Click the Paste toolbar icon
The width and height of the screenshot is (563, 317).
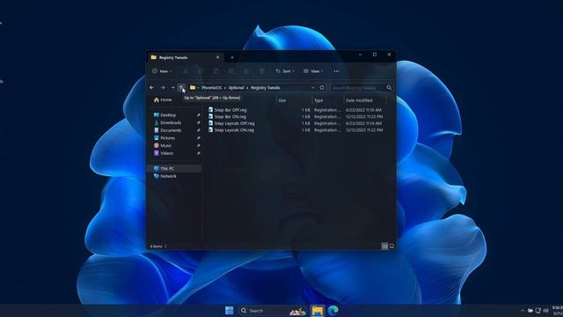click(216, 71)
